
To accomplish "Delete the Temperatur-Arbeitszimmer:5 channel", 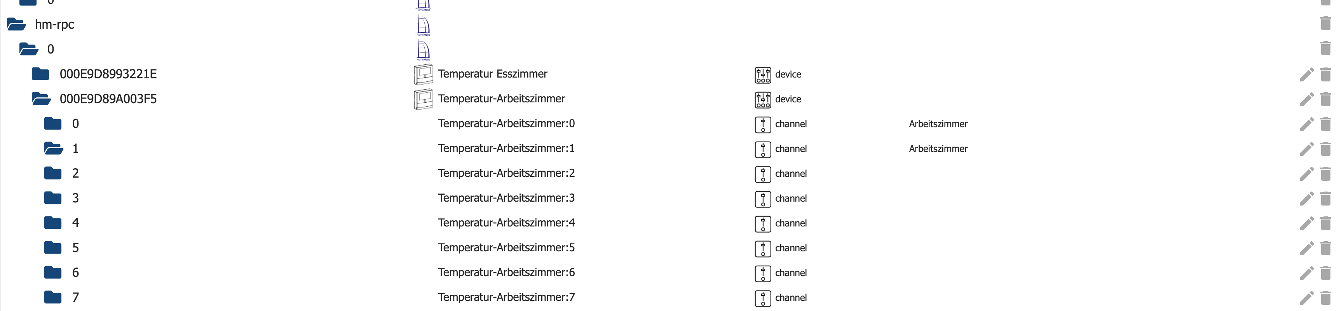I will (1325, 248).
